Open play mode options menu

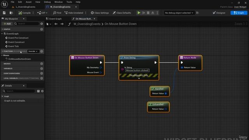157,13
